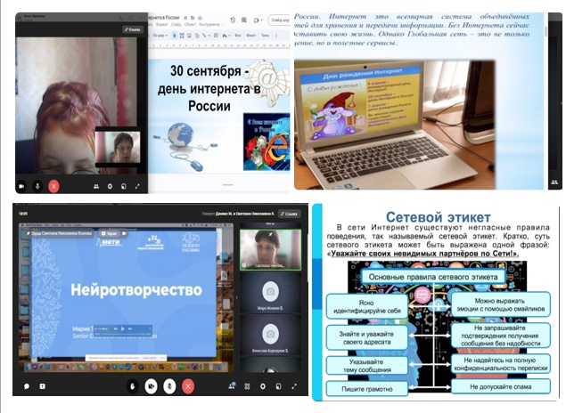This screenshot has width=566, height=413.
Task: Skip to next track in overlay player
Action: [x=130, y=328]
